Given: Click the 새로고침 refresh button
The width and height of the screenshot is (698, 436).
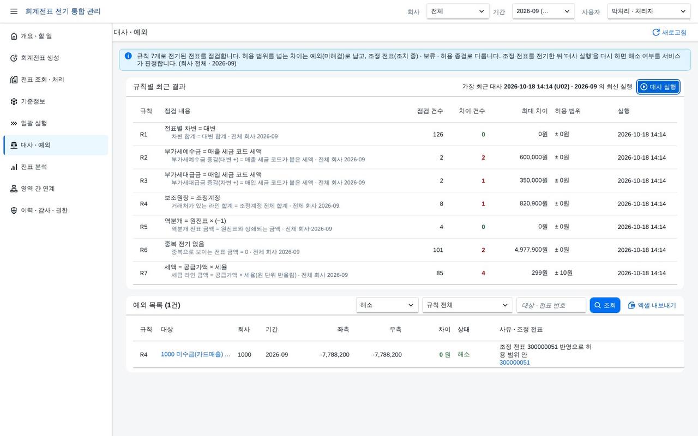Looking at the screenshot, I should pos(669,32).
